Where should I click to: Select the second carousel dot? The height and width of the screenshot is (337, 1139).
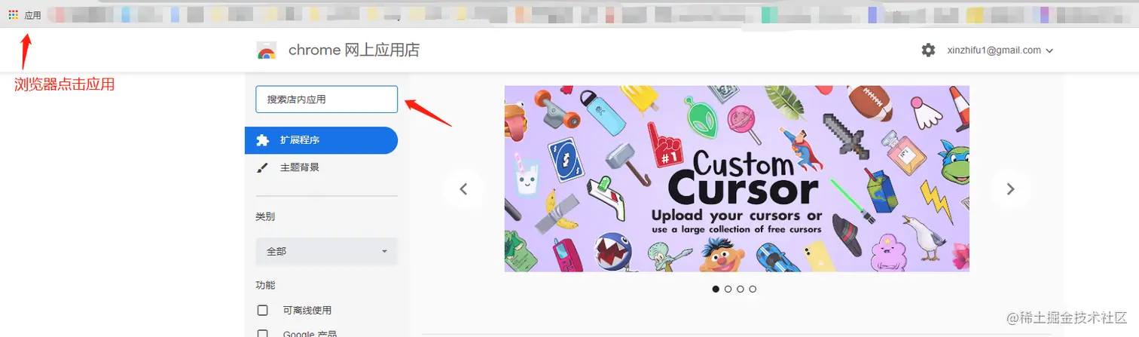coord(728,289)
